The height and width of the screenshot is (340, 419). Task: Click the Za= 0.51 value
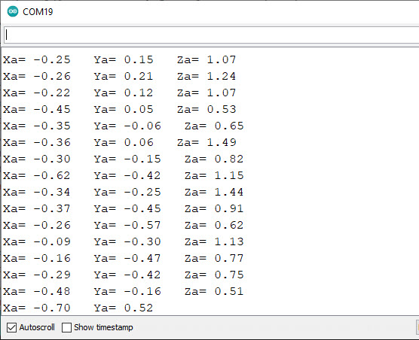pyautogui.click(x=214, y=291)
